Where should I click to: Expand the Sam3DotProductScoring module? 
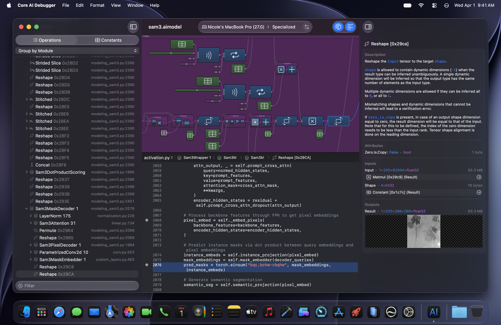click(x=27, y=172)
